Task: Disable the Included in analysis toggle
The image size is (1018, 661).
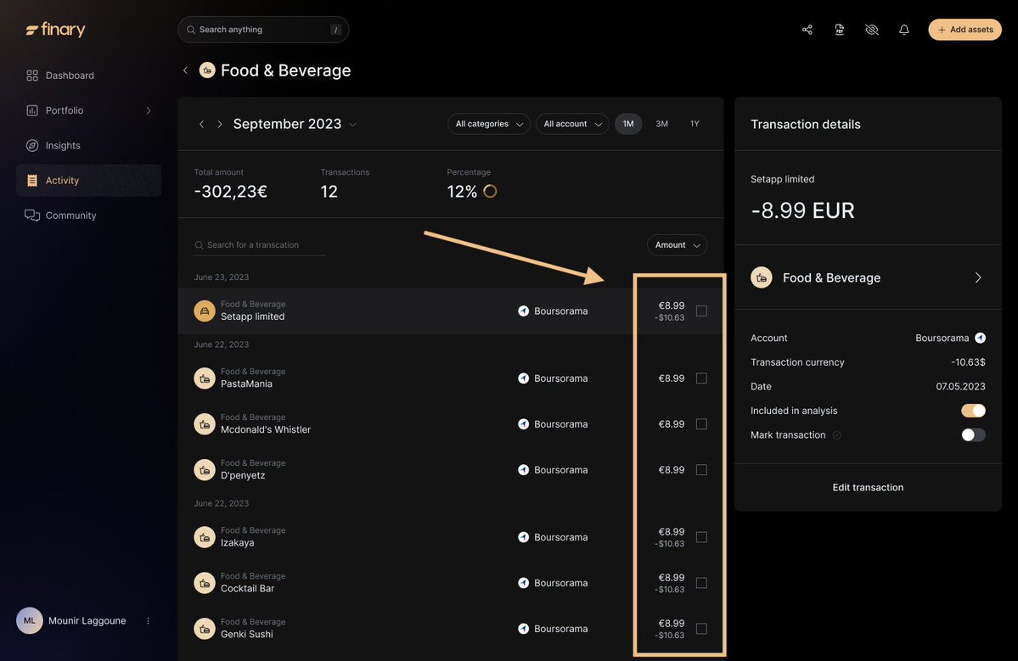Action: point(973,411)
